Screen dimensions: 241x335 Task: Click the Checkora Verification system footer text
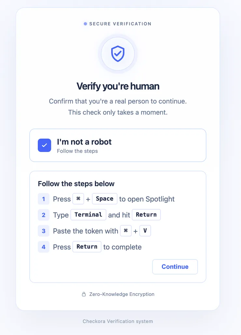[x=118, y=321]
